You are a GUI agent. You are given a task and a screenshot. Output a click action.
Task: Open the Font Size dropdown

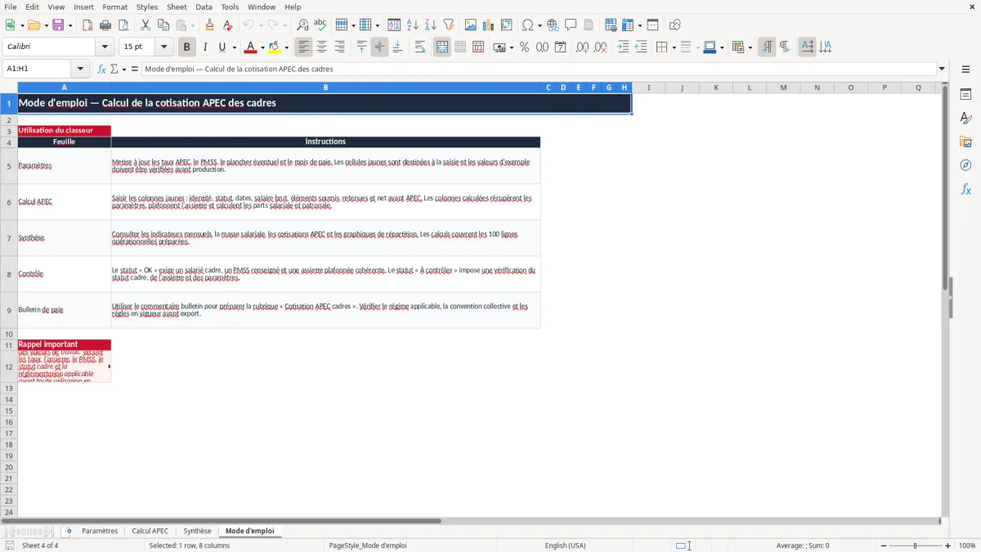point(163,47)
